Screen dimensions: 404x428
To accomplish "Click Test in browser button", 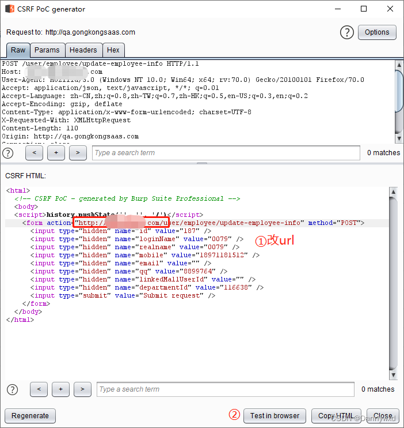I will (x=275, y=416).
